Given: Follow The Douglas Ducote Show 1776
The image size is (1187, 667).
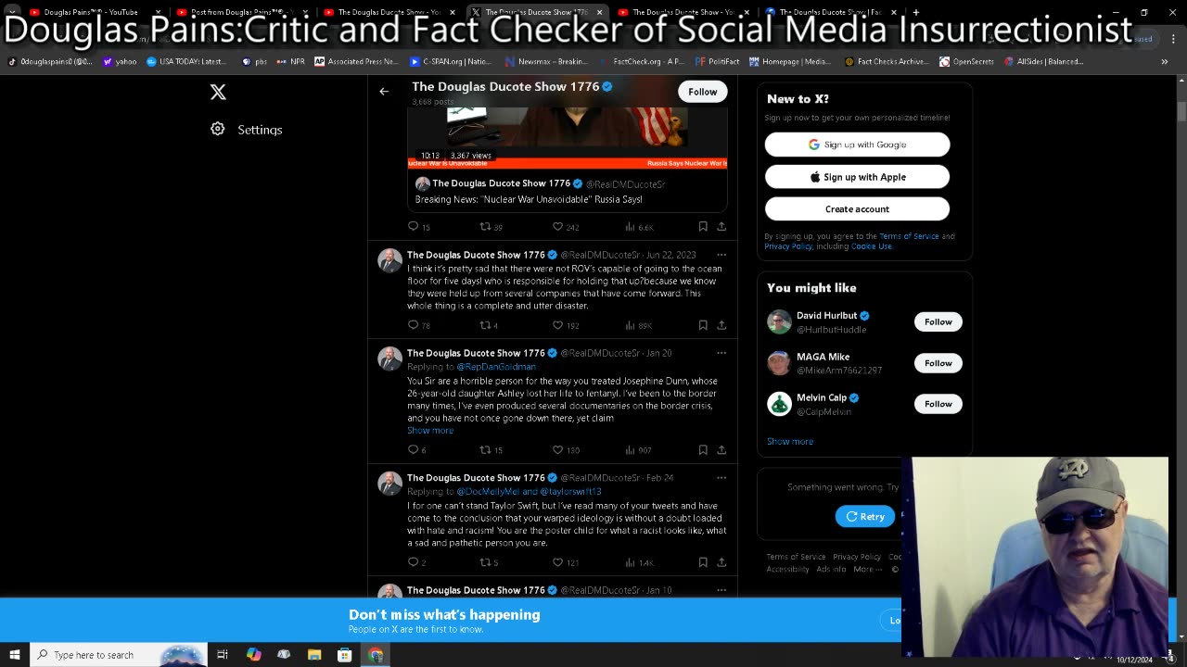Looking at the screenshot, I should pyautogui.click(x=703, y=92).
